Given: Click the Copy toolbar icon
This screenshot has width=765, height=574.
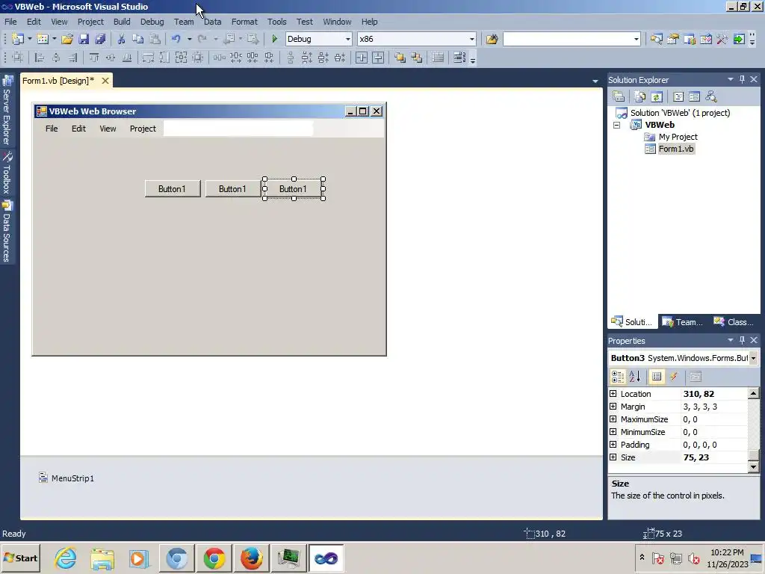Looking at the screenshot, I should (x=138, y=39).
